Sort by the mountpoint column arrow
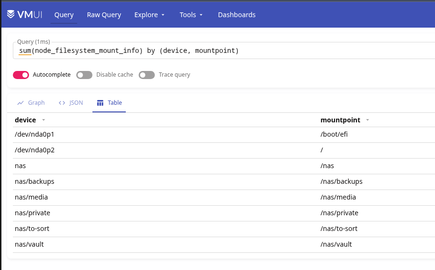Image resolution: width=435 pixels, height=270 pixels. tap(368, 120)
